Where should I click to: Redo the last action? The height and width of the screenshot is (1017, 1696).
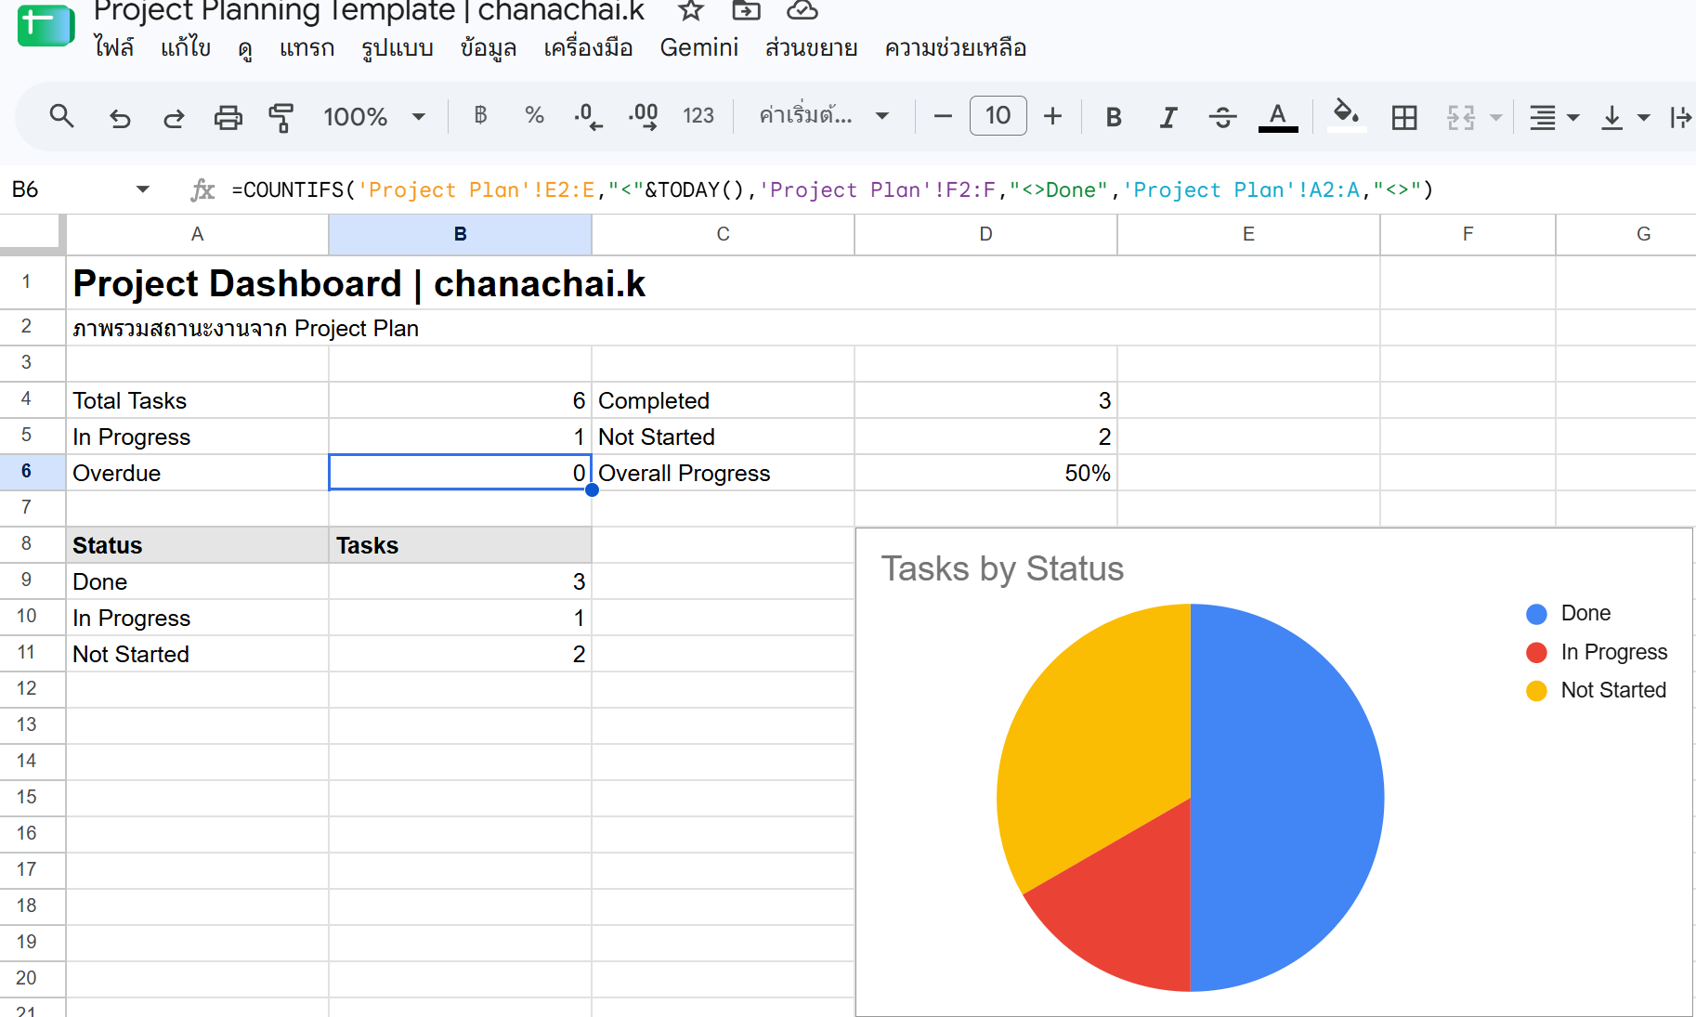pos(174,117)
